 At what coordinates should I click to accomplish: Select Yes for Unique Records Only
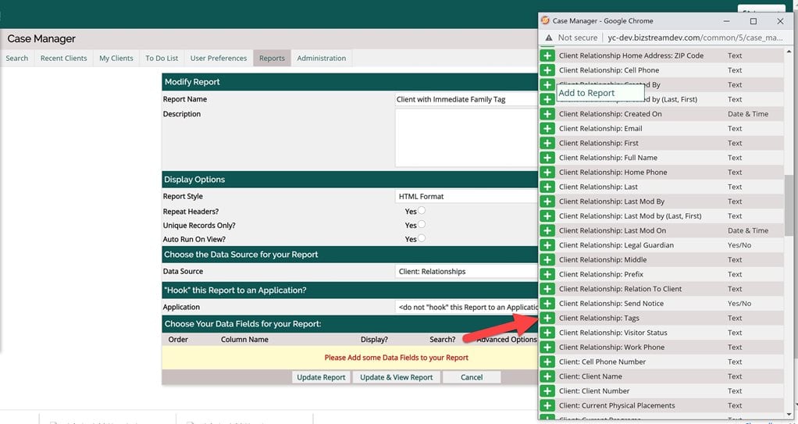point(422,225)
